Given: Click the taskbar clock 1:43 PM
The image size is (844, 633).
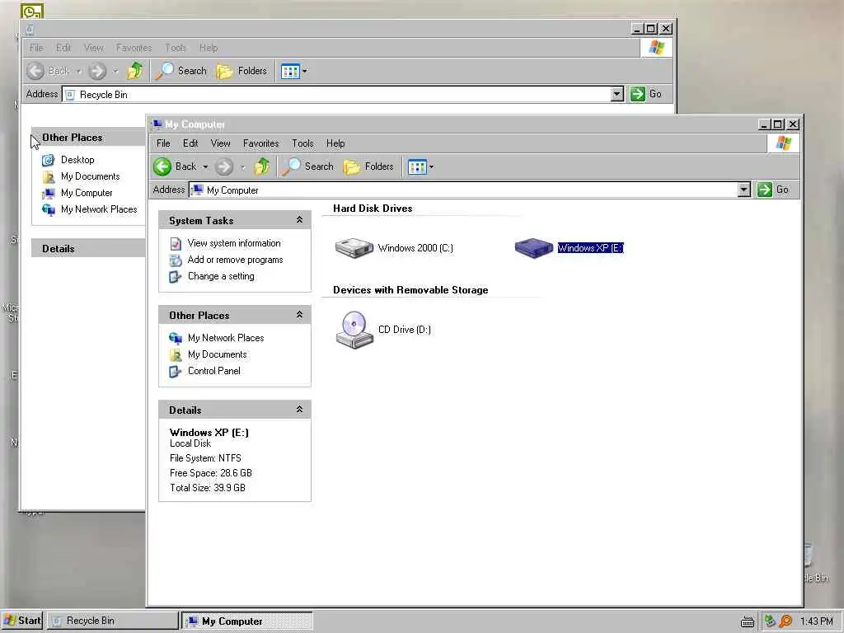Looking at the screenshot, I should pyautogui.click(x=816, y=621).
